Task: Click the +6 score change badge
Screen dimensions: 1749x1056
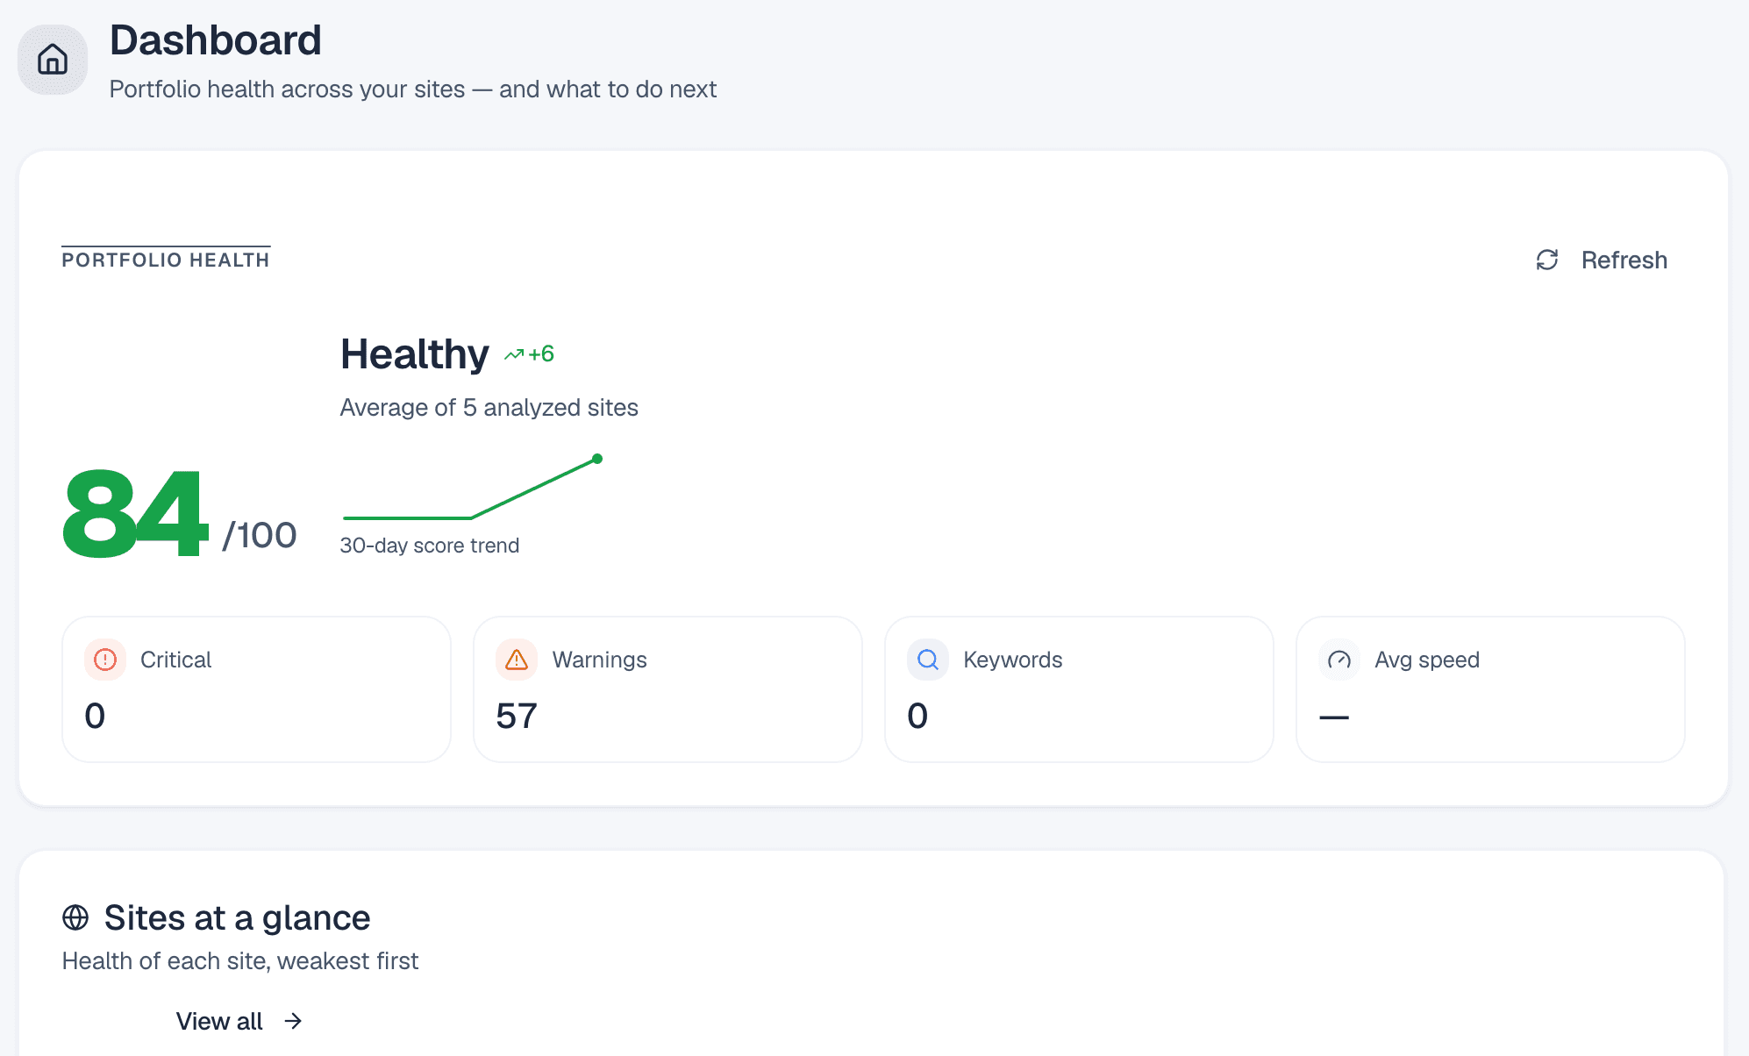Action: [x=530, y=354]
